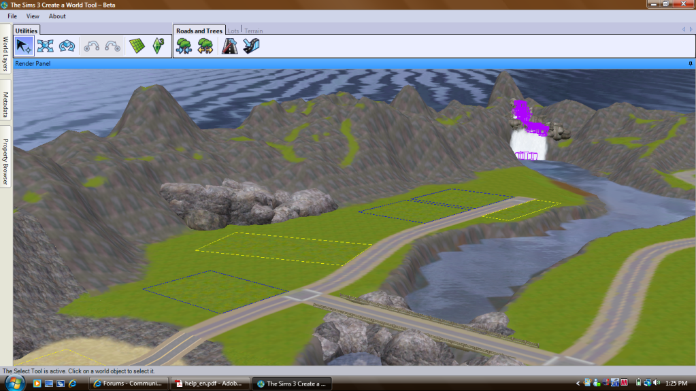The width and height of the screenshot is (696, 391).
Task: Choose the Move object tool
Action: pos(46,46)
